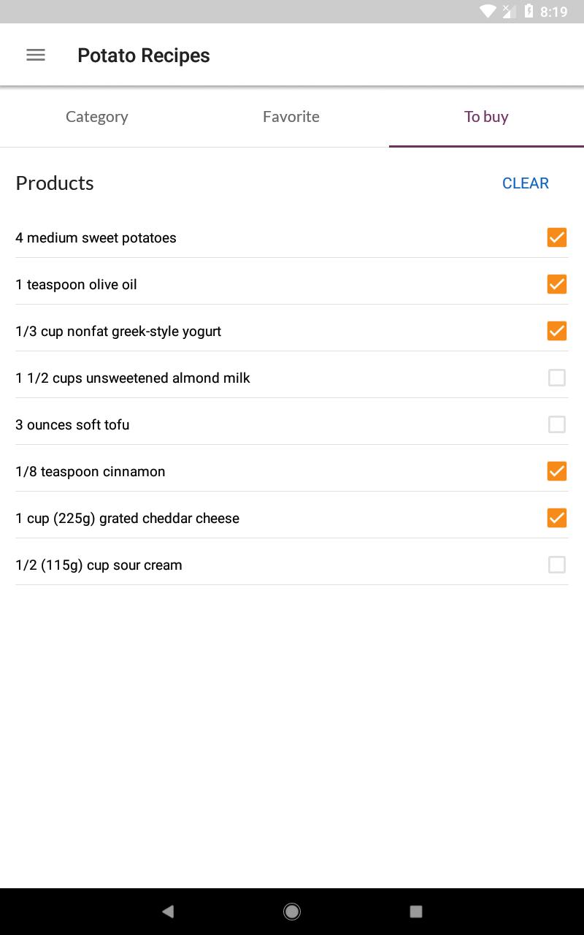The image size is (584, 935).
Task: Tap the battery icon in status bar
Action: click(x=529, y=11)
